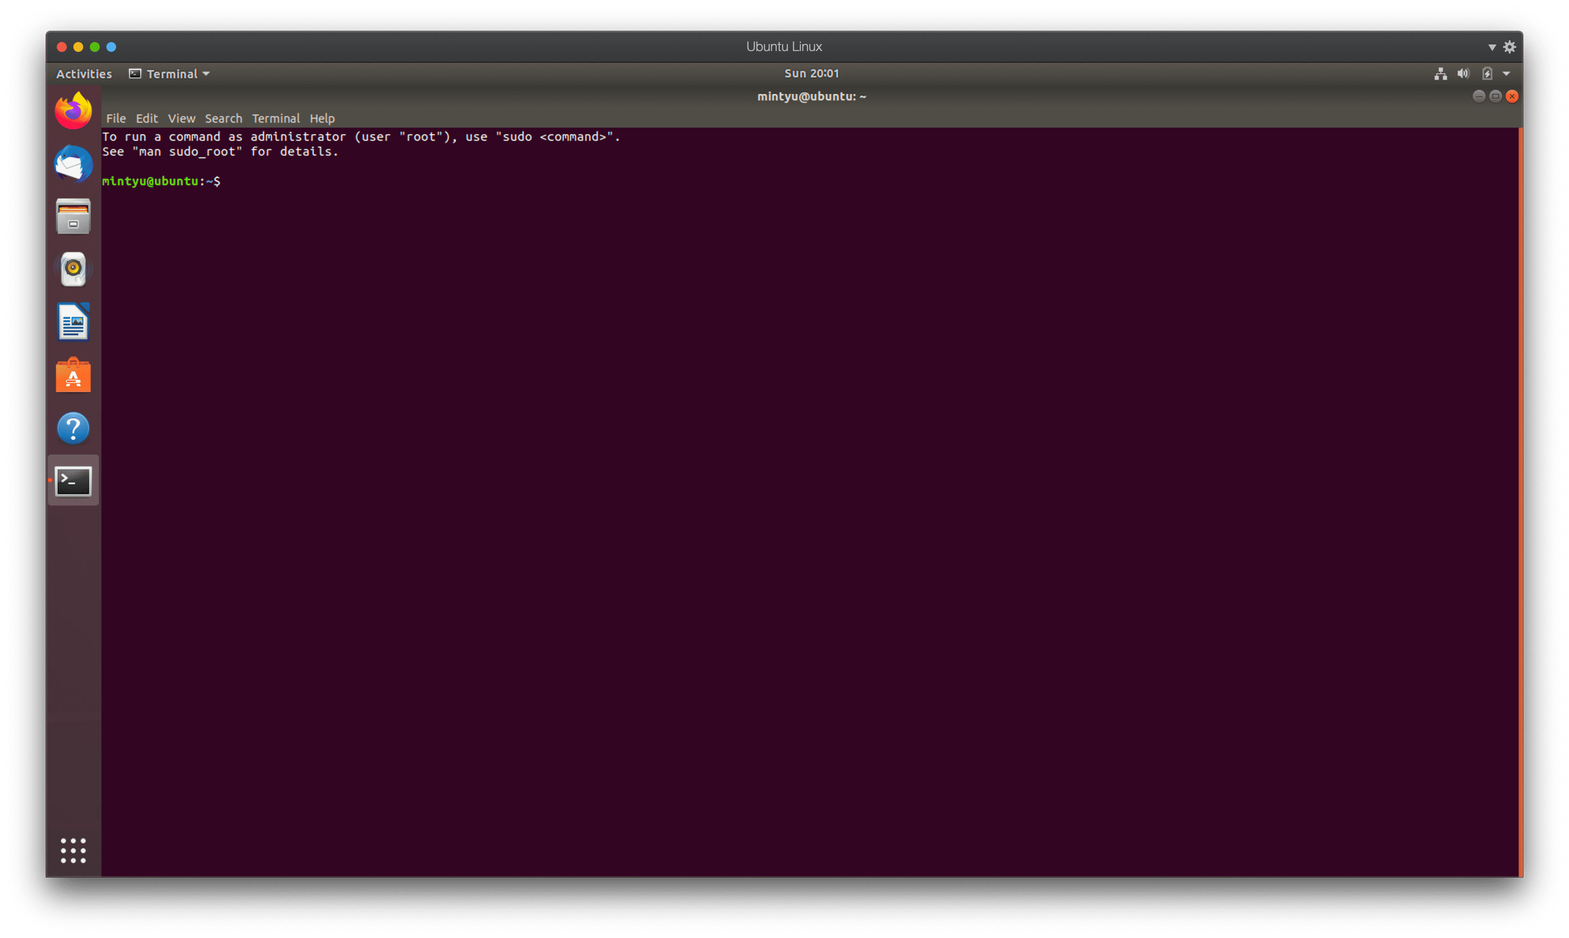The image size is (1569, 938).
Task: Open the File menu
Action: (116, 118)
